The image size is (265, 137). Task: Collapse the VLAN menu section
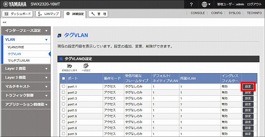tap(26, 39)
